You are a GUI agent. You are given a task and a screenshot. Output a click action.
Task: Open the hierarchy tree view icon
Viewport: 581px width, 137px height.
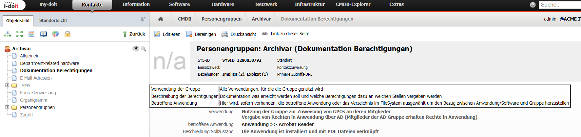pos(8,34)
